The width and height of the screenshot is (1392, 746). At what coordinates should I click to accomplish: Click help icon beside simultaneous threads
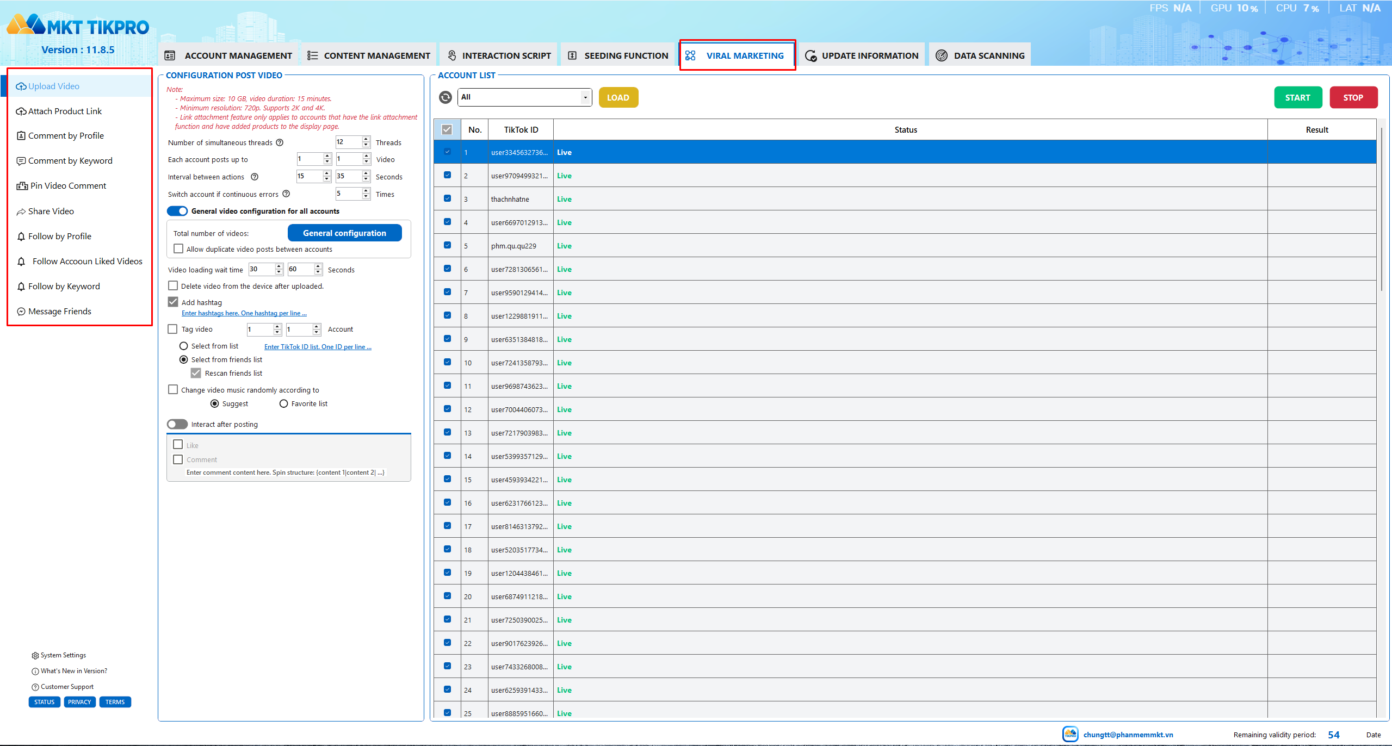click(x=280, y=142)
